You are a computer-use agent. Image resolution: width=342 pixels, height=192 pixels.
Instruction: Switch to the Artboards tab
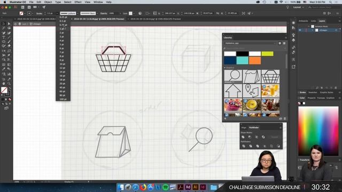pyautogui.click(x=303, y=21)
